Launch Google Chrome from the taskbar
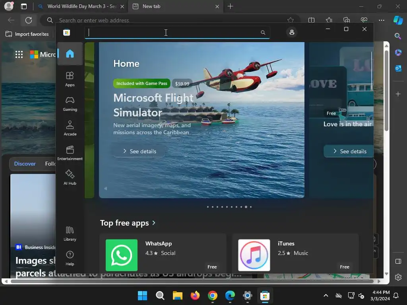Image resolution: width=407 pixels, height=305 pixels. (213, 295)
